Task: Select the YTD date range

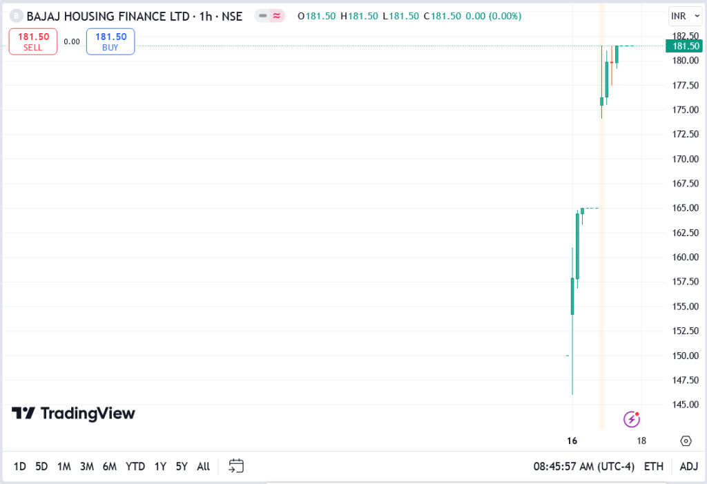Action: [135, 467]
